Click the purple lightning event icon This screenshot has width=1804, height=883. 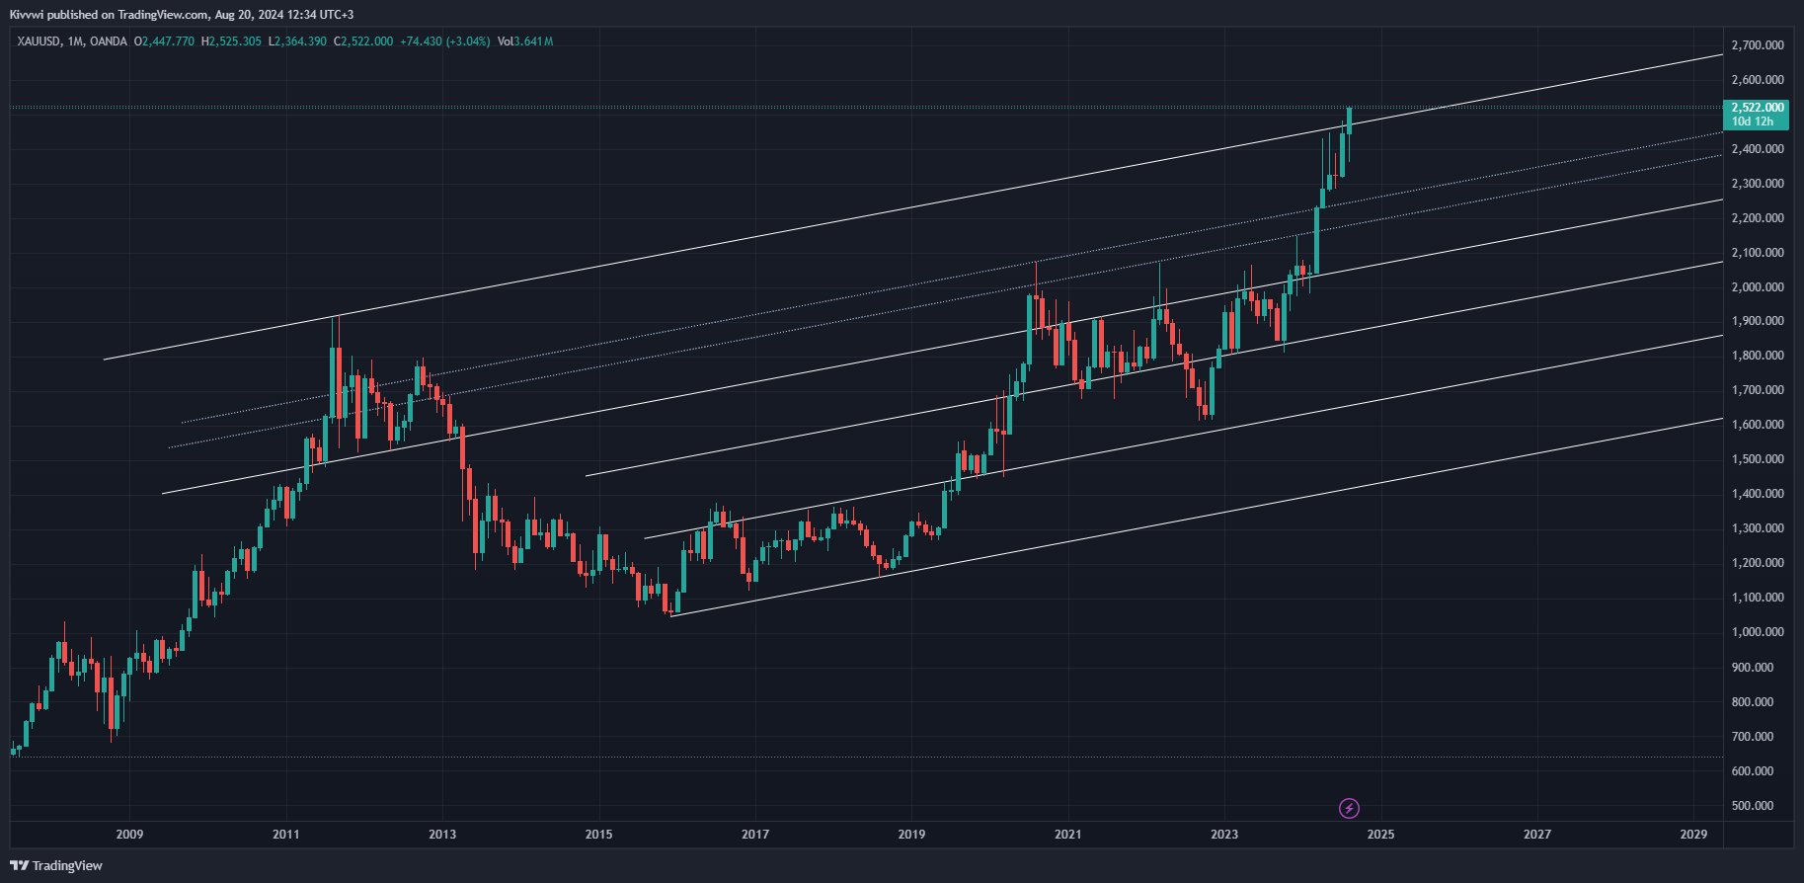(x=1349, y=809)
